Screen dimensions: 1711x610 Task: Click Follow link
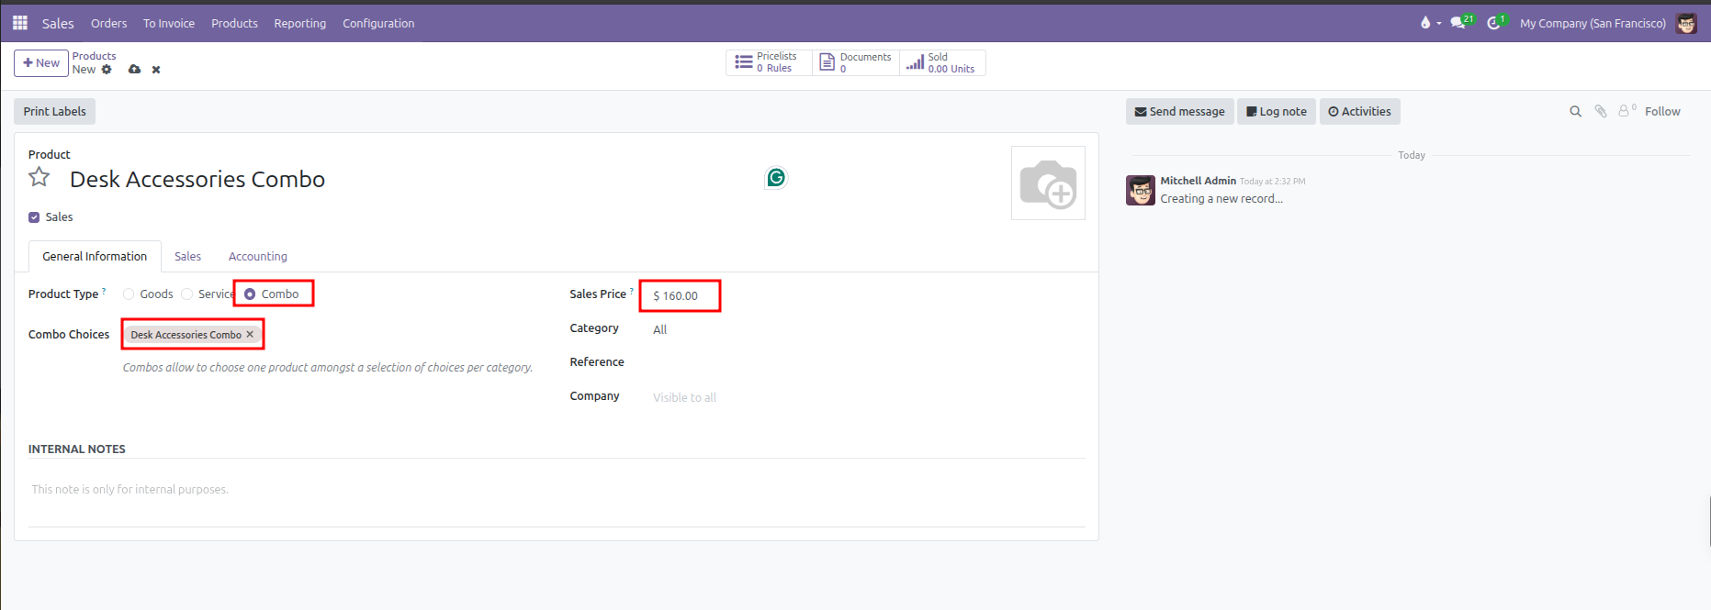pyautogui.click(x=1662, y=112)
